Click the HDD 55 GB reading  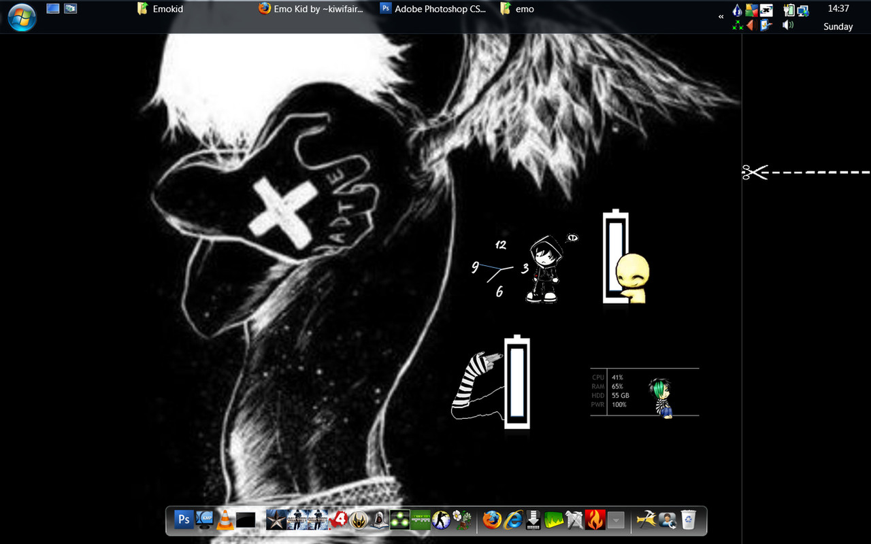coord(620,395)
